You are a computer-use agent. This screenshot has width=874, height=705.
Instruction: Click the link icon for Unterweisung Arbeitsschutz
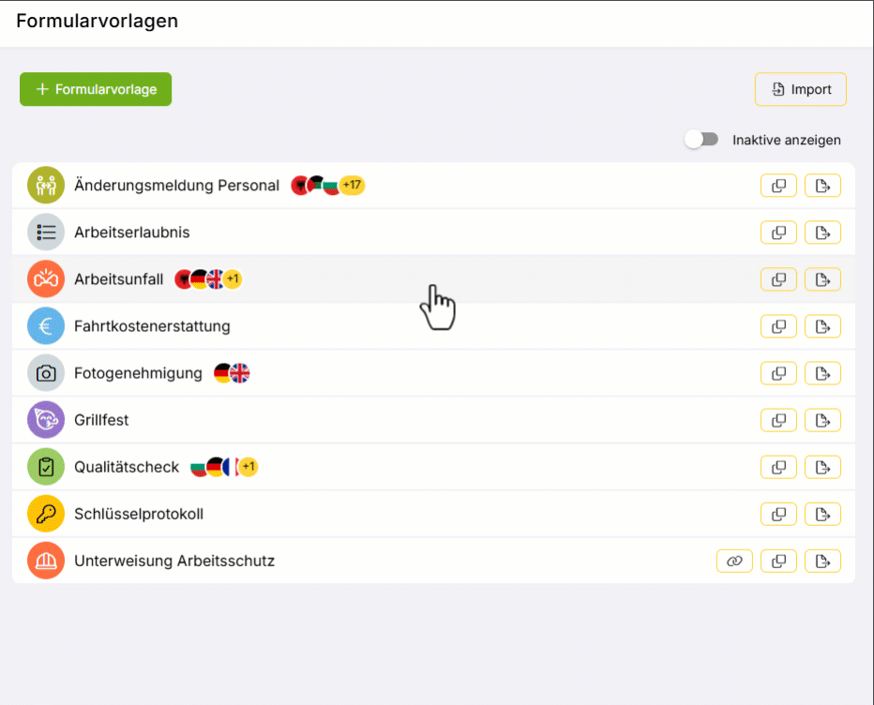tap(734, 561)
